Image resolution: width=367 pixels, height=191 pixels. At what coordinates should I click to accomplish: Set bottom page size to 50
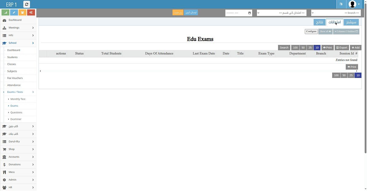pyautogui.click(x=344, y=75)
